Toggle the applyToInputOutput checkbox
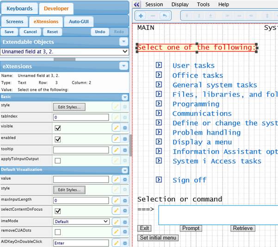This screenshot has height=247, width=278. point(58,161)
